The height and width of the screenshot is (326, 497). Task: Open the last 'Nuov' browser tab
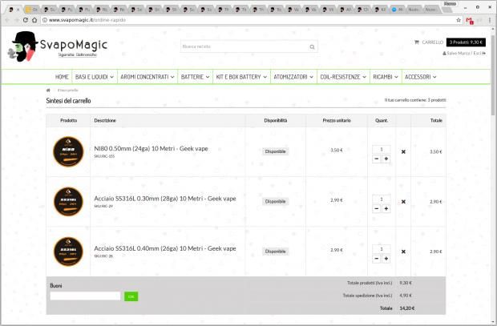pyautogui.click(x=430, y=10)
